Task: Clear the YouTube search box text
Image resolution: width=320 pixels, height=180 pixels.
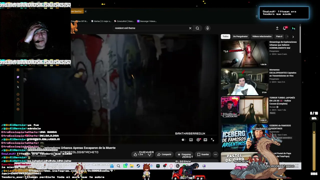Action: pyautogui.click(x=190, y=28)
